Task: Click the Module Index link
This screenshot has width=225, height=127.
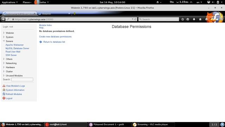Action: (45, 25)
